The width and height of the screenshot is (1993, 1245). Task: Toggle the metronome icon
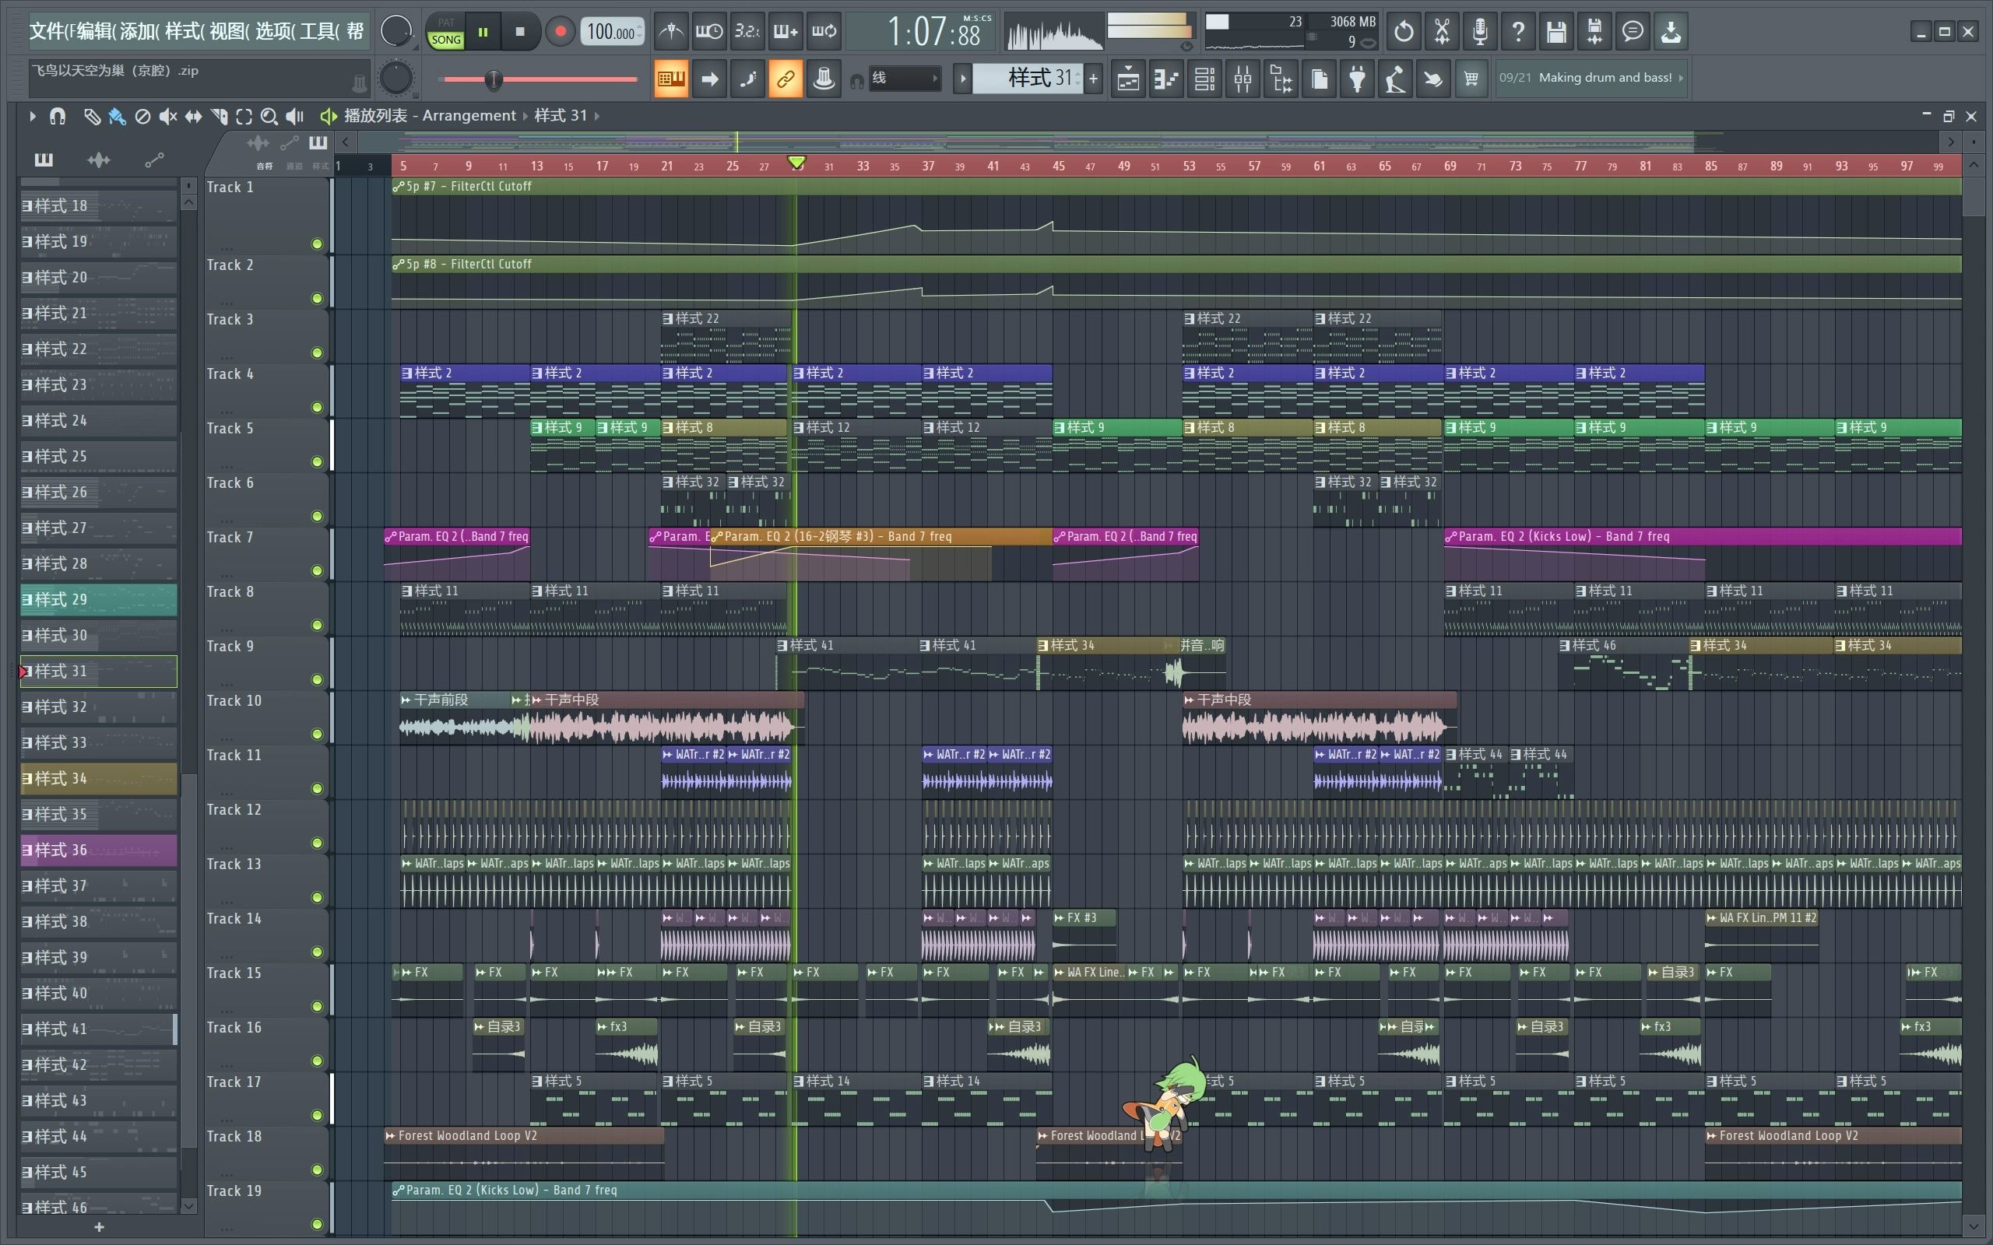click(x=671, y=32)
